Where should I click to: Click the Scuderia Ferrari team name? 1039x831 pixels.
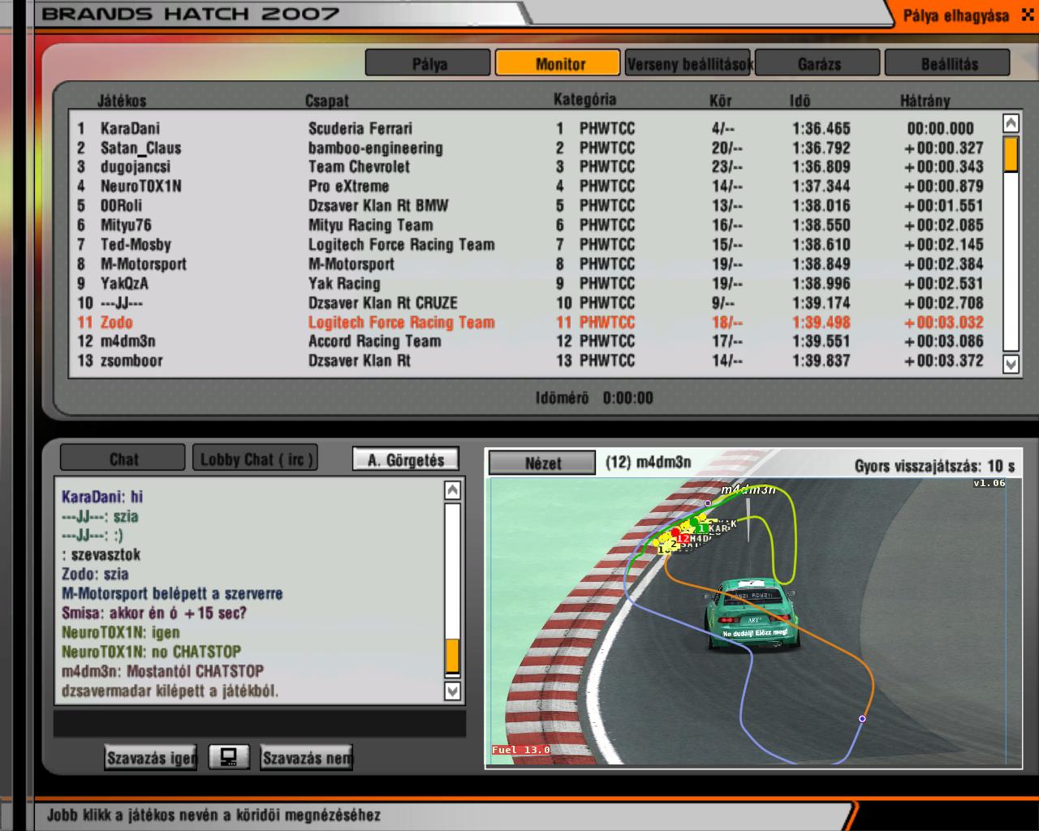(360, 128)
